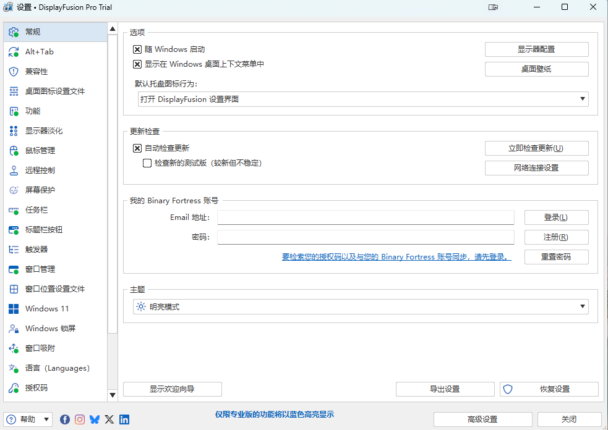Click the 屏幕保护 sidebar icon
Image resolution: width=608 pixels, height=430 pixels.
click(14, 190)
